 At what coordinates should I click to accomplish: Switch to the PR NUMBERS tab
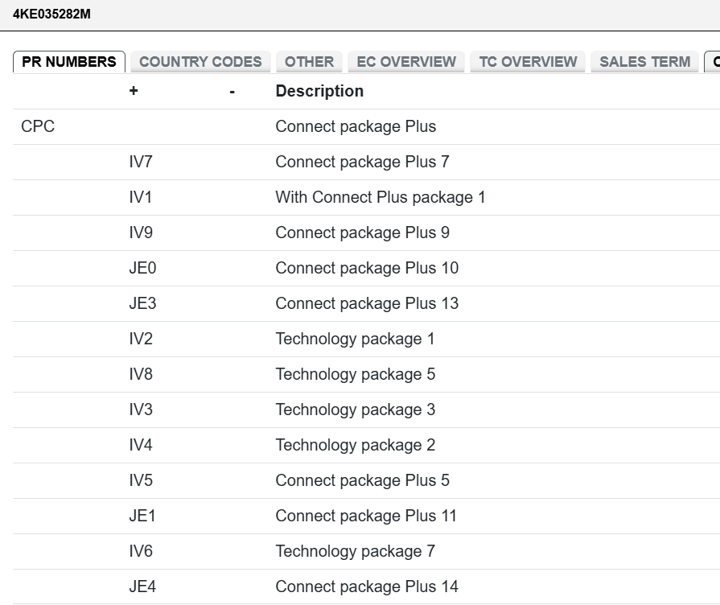point(69,62)
